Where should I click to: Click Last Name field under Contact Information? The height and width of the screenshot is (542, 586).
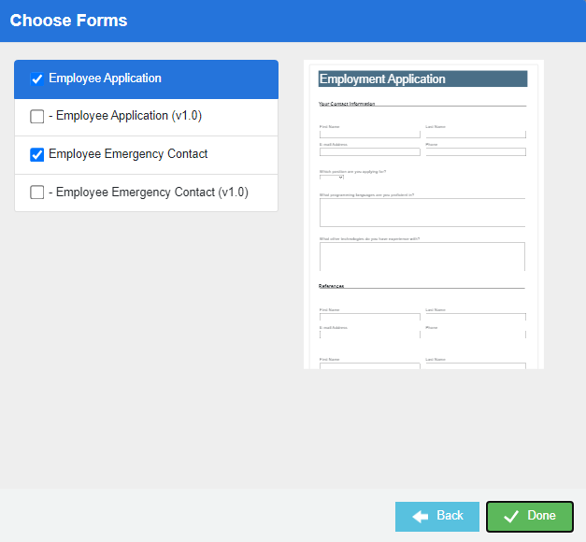(x=475, y=134)
